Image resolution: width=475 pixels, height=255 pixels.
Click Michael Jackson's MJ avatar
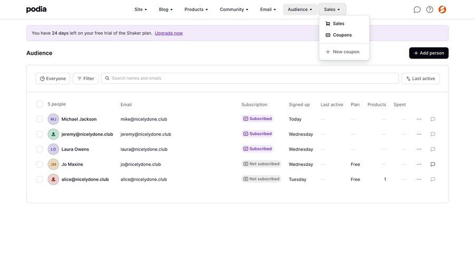(x=53, y=119)
